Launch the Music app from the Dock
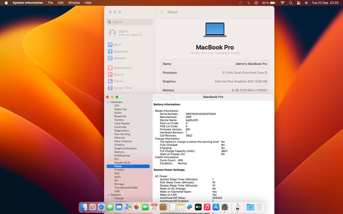This screenshot has height=214, width=343. (207, 207)
